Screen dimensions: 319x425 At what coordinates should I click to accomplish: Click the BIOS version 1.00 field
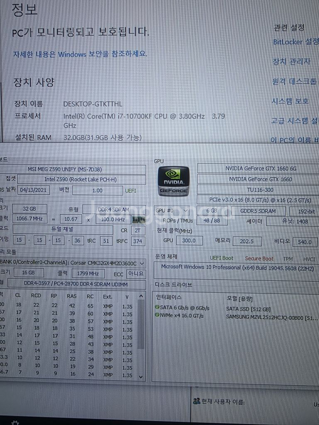tap(97, 190)
